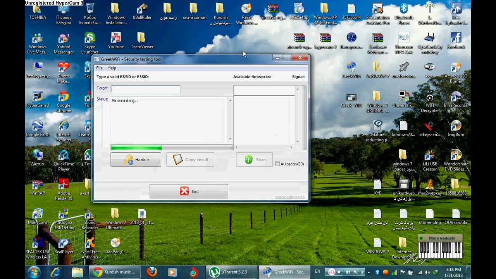Viewport: 496px width, 279px height.
Task: Enable the Autoscan/20s checkbox
Action: click(x=277, y=164)
